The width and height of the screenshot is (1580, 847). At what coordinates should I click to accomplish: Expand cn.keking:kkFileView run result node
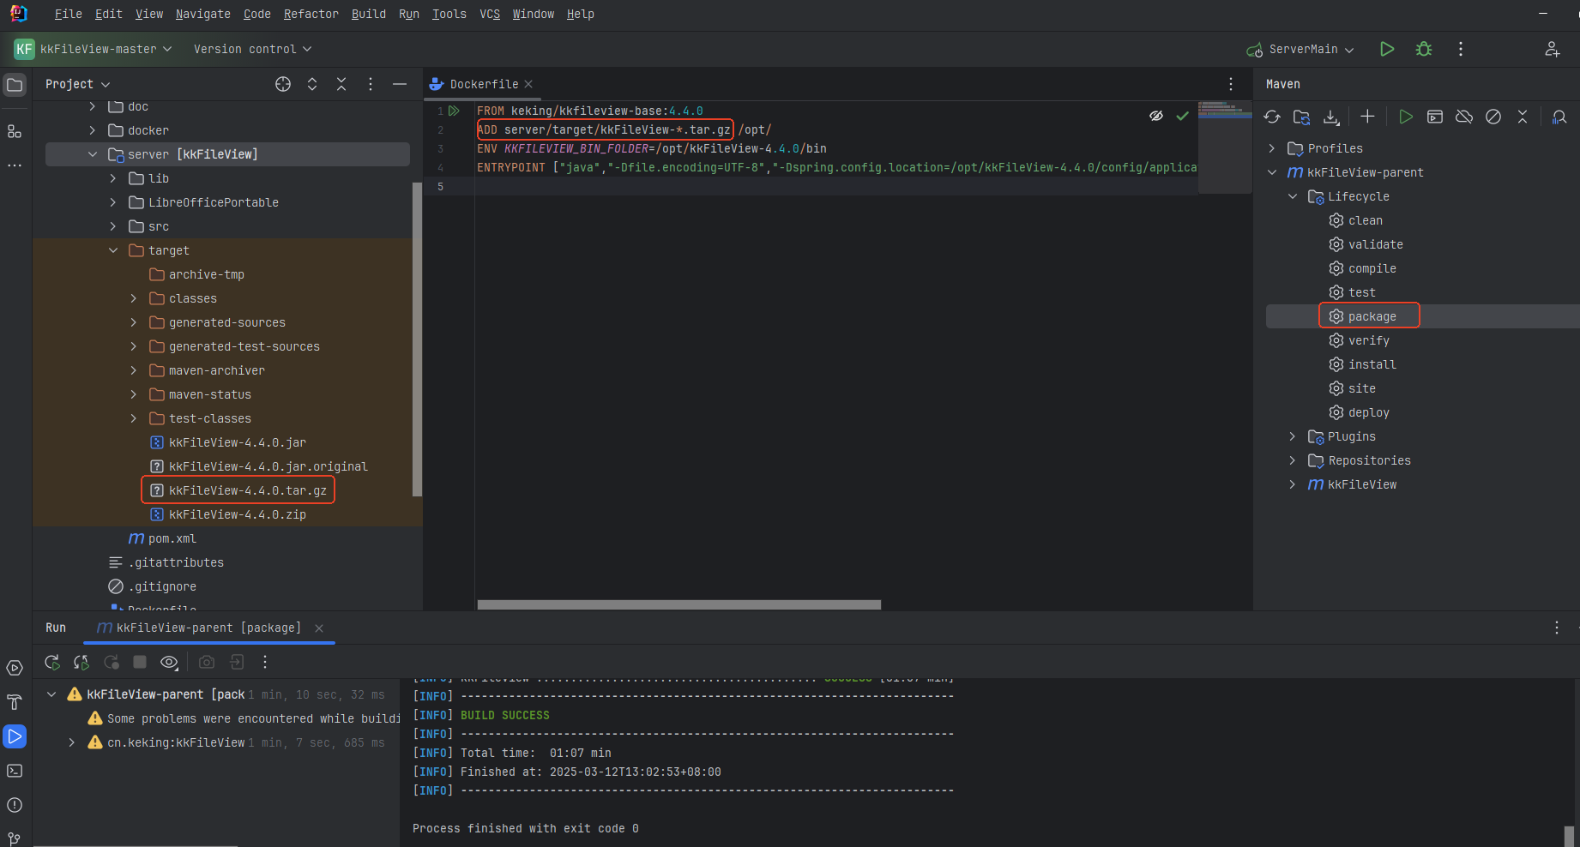[x=72, y=742]
